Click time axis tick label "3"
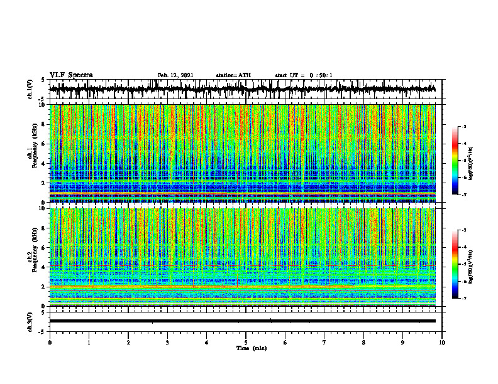The width and height of the screenshot is (498, 384). (x=167, y=343)
